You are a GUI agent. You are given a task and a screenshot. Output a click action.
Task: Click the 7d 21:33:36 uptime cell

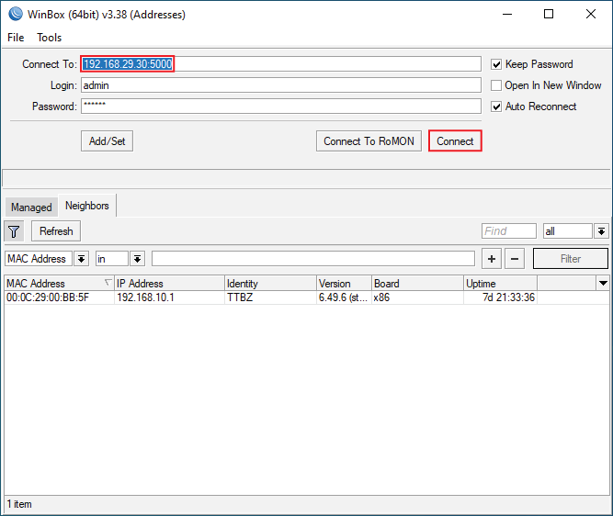500,297
